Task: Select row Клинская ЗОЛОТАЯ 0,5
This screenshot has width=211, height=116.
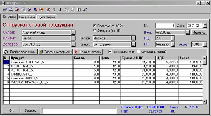Action: coord(103,62)
